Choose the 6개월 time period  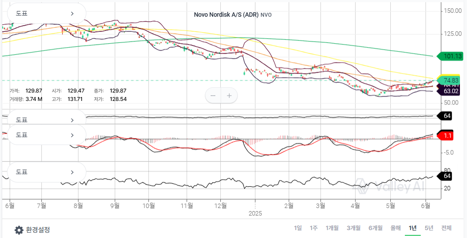click(375, 228)
